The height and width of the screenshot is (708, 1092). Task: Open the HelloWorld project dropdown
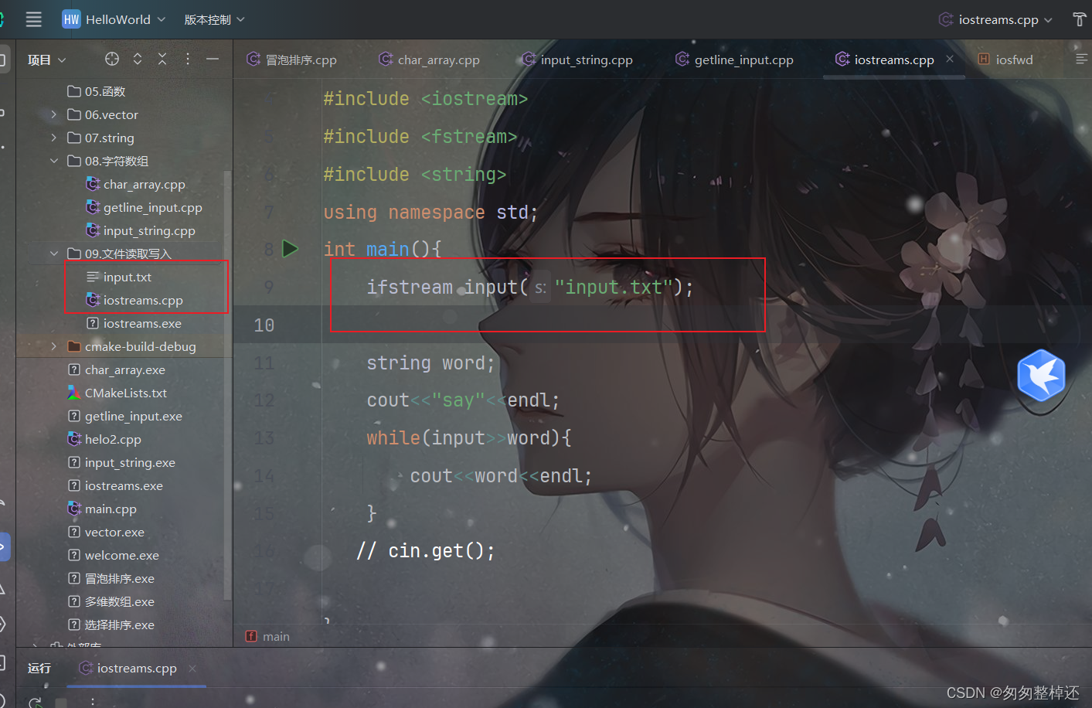pyautogui.click(x=114, y=19)
